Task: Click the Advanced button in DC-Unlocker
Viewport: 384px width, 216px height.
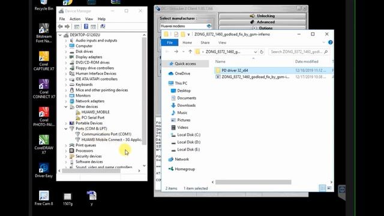Action: coord(262,22)
